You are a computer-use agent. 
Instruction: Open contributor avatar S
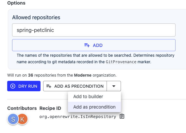coord(13,119)
